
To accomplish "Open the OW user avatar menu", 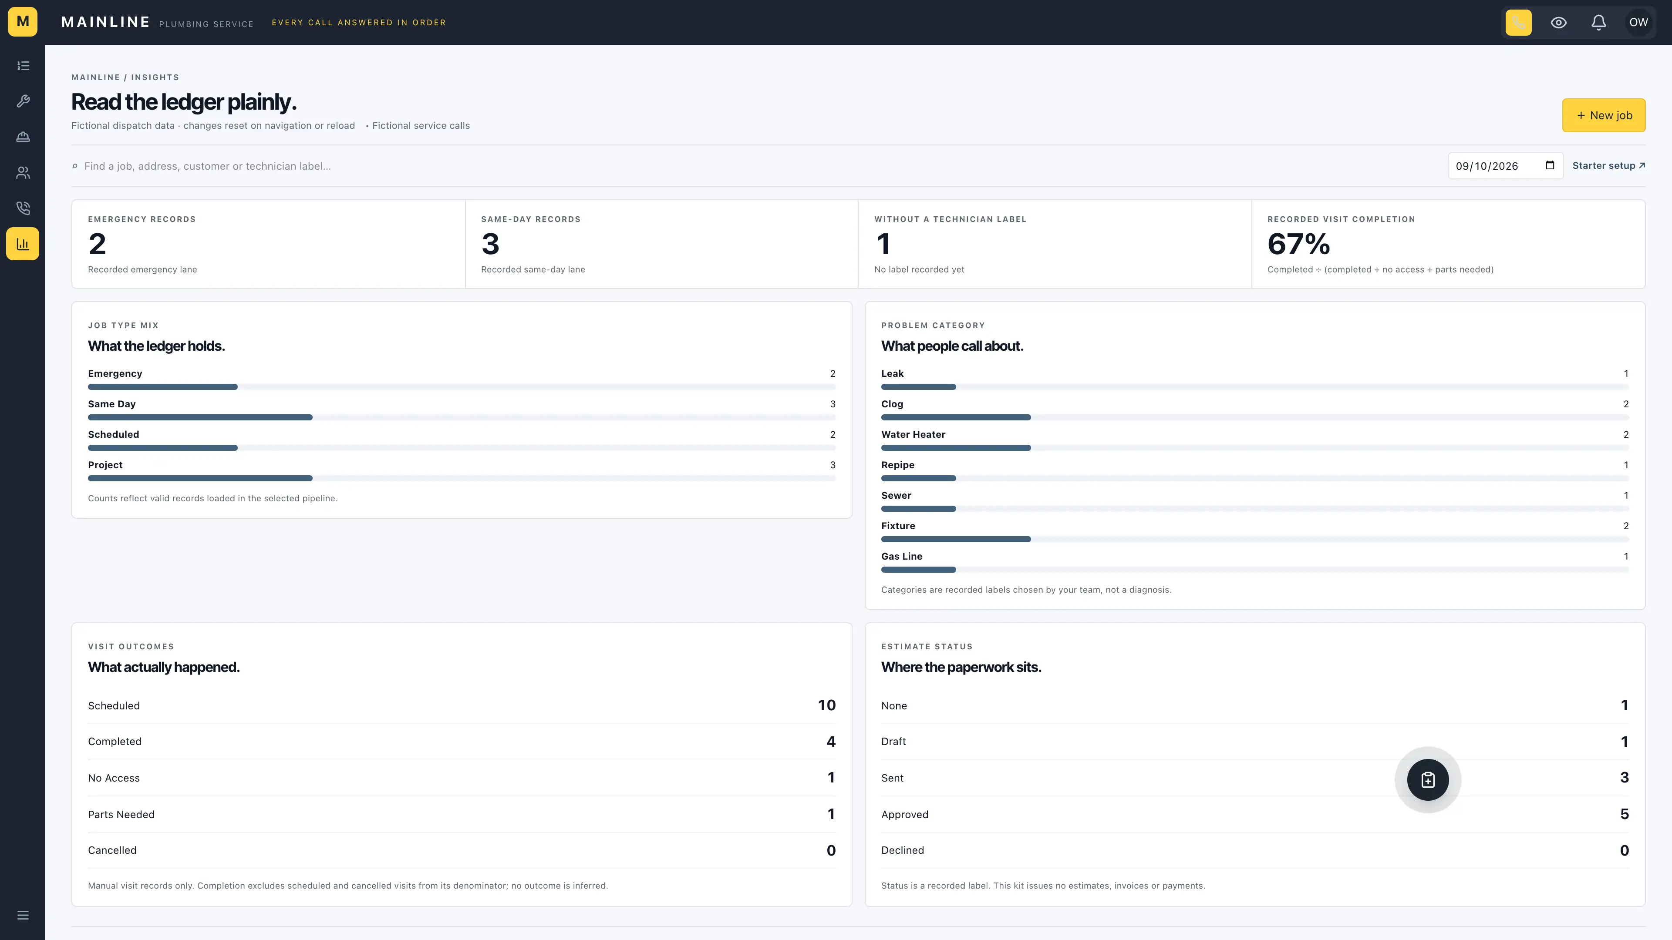I will tap(1638, 22).
